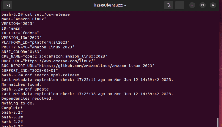The height and width of the screenshot is (127, 222).
Task: Maximize the terminal window
Action: [203, 5]
